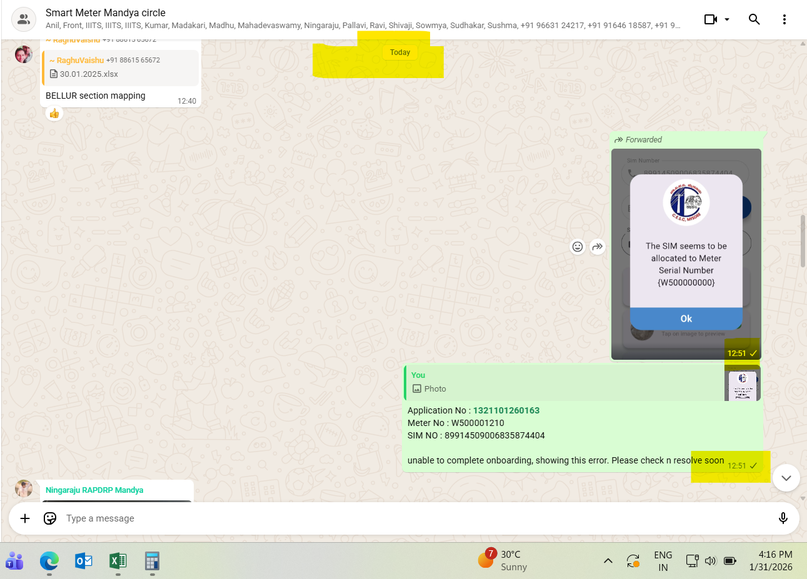Open Ningaraju's profile picture

tap(24, 488)
